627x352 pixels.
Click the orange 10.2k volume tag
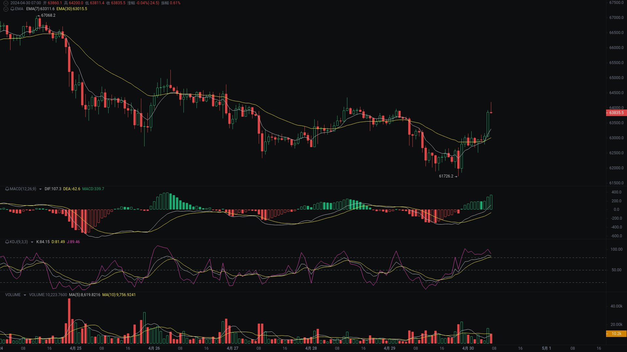click(x=616, y=334)
